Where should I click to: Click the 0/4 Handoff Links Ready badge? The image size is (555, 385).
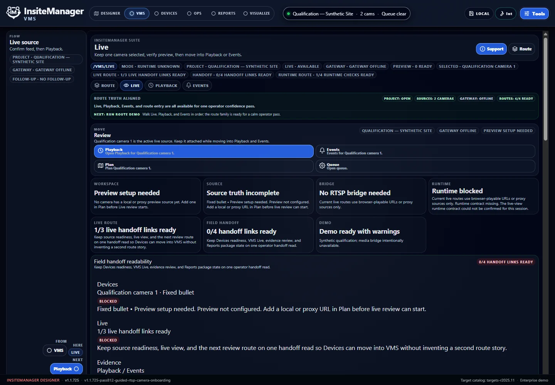506,262
